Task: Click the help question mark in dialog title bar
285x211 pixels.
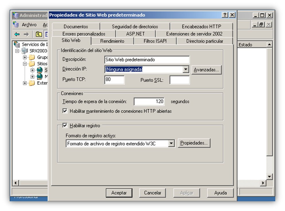Action: point(225,15)
